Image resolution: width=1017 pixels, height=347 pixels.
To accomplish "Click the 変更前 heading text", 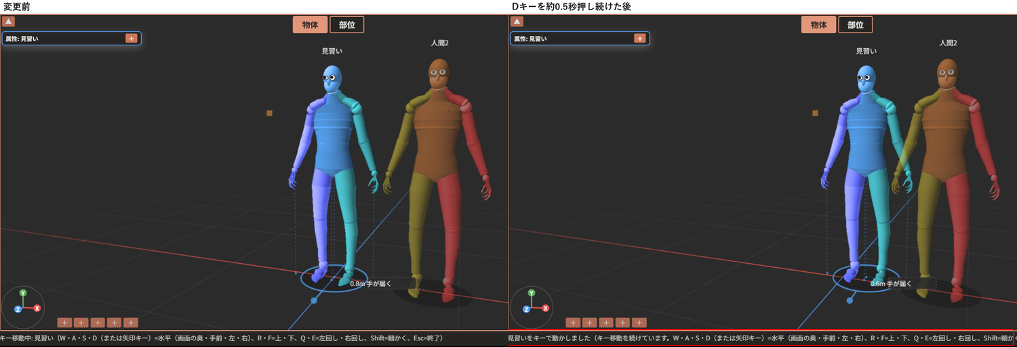I will (x=16, y=6).
